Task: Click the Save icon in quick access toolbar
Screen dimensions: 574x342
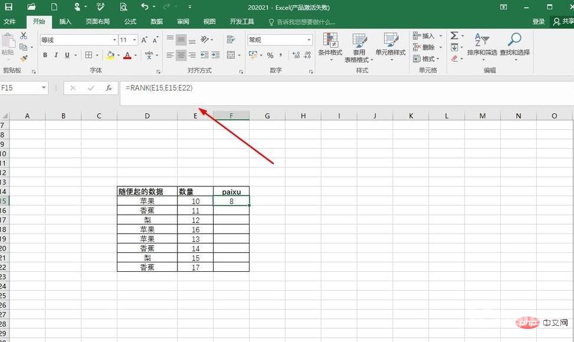Action: pyautogui.click(x=9, y=7)
